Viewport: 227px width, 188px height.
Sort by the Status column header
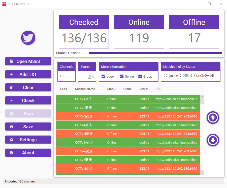(111, 89)
